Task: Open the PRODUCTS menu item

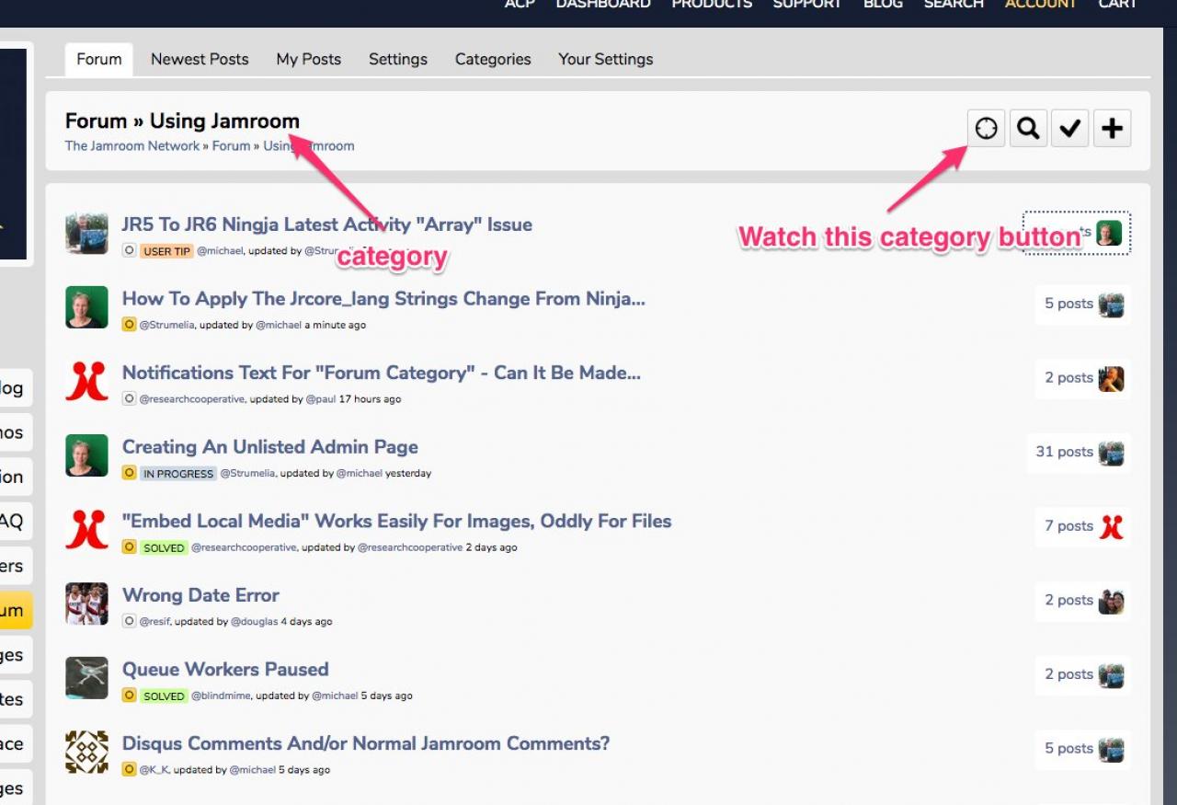Action: coord(712,5)
